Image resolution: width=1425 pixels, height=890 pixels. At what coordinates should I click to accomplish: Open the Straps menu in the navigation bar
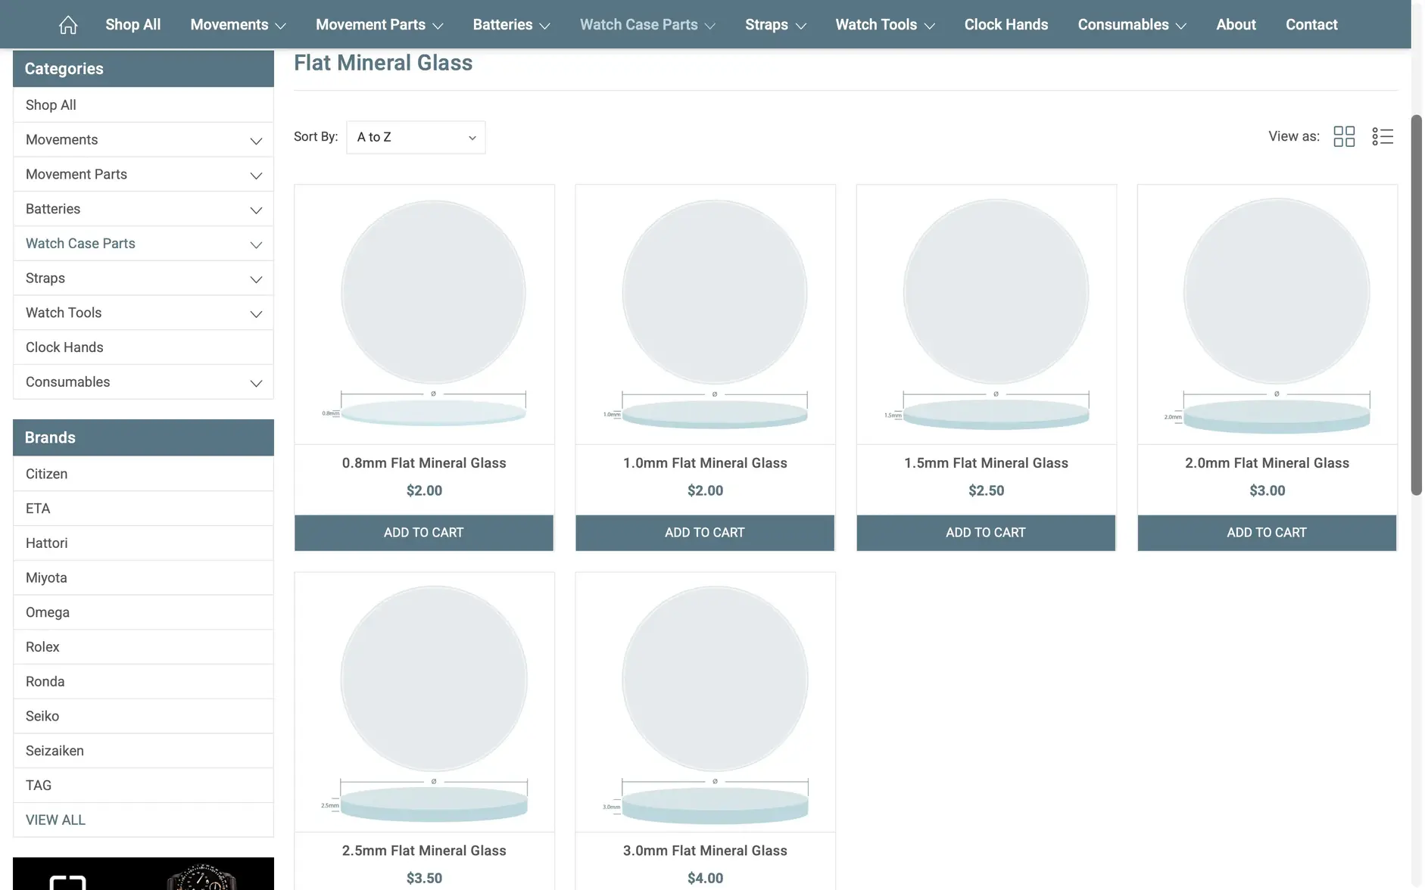[x=775, y=23]
